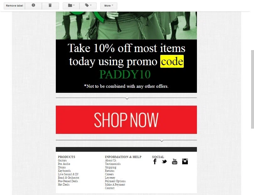
Task: Open the YouTube social icon
Action: [174, 161]
